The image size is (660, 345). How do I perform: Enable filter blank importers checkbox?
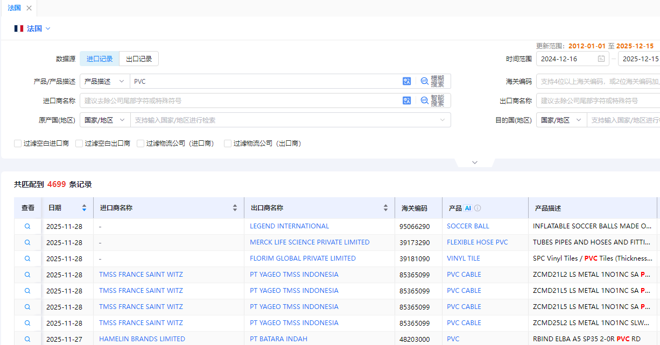point(18,143)
